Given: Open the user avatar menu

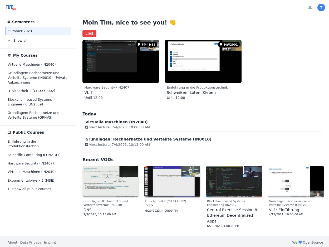Looking at the screenshot, I should tap(321, 8).
